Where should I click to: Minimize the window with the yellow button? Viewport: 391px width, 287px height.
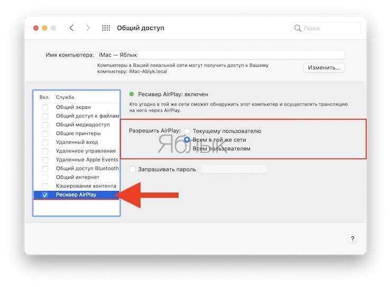pos(44,28)
